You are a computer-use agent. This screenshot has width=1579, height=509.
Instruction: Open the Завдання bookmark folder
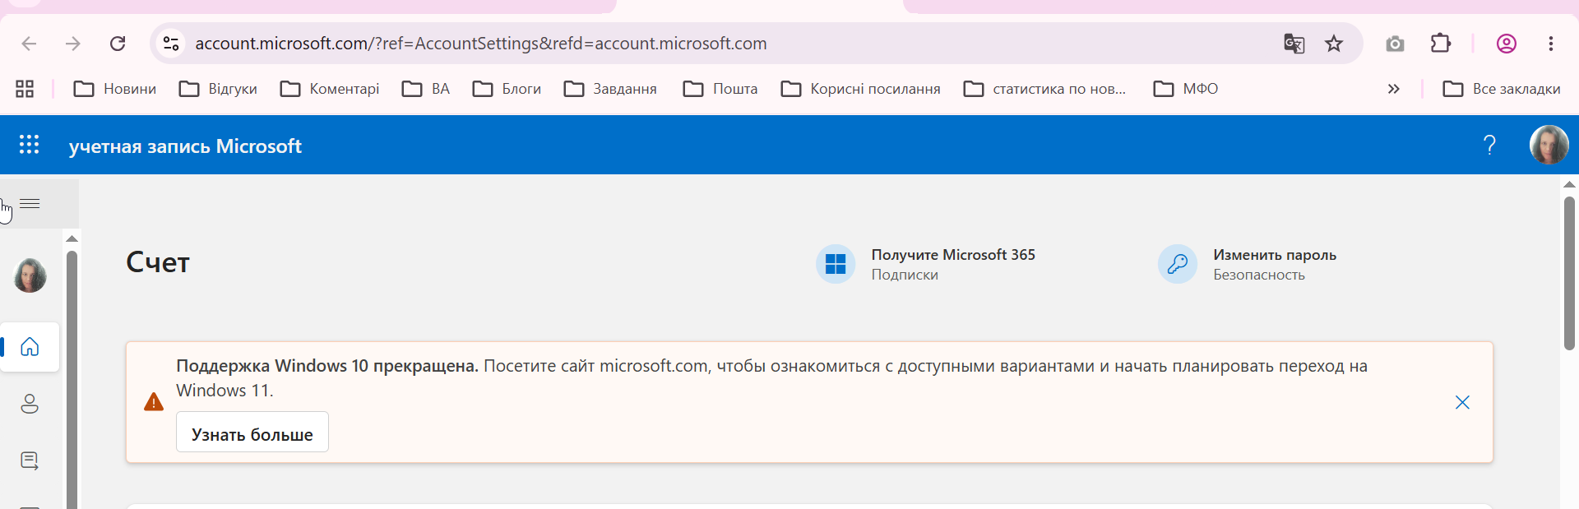point(610,89)
